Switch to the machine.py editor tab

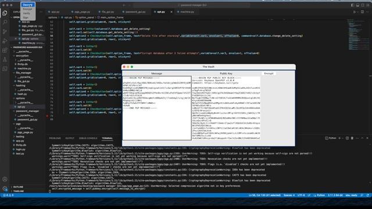pyautogui.click(x=187, y=12)
